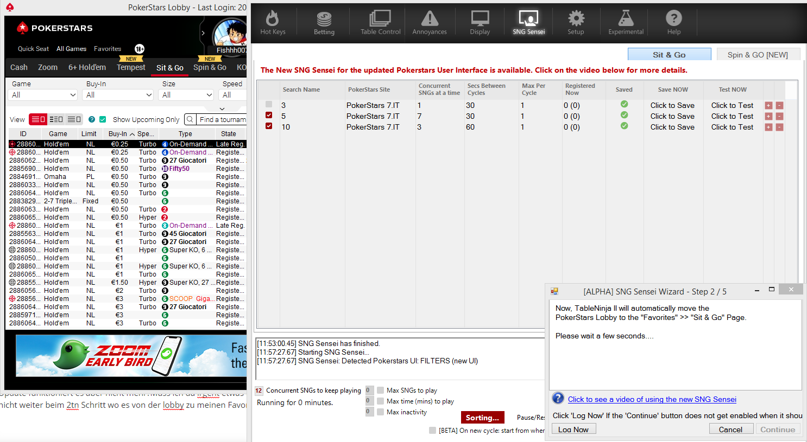This screenshot has width=807, height=442.
Task: Open video link about new SNG Sensei
Action: pyautogui.click(x=652, y=399)
